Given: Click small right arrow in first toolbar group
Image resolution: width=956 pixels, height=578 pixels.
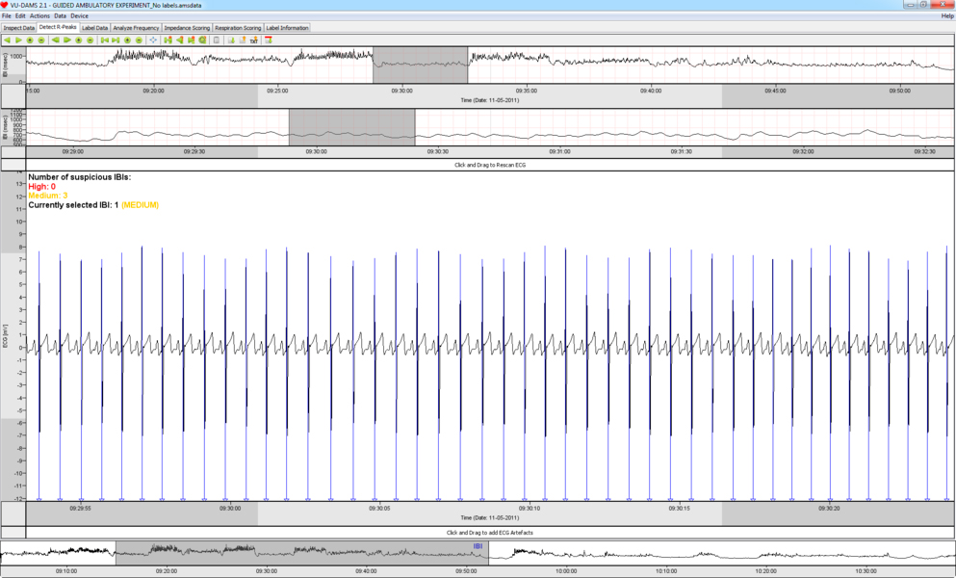Looking at the screenshot, I should coord(18,40).
